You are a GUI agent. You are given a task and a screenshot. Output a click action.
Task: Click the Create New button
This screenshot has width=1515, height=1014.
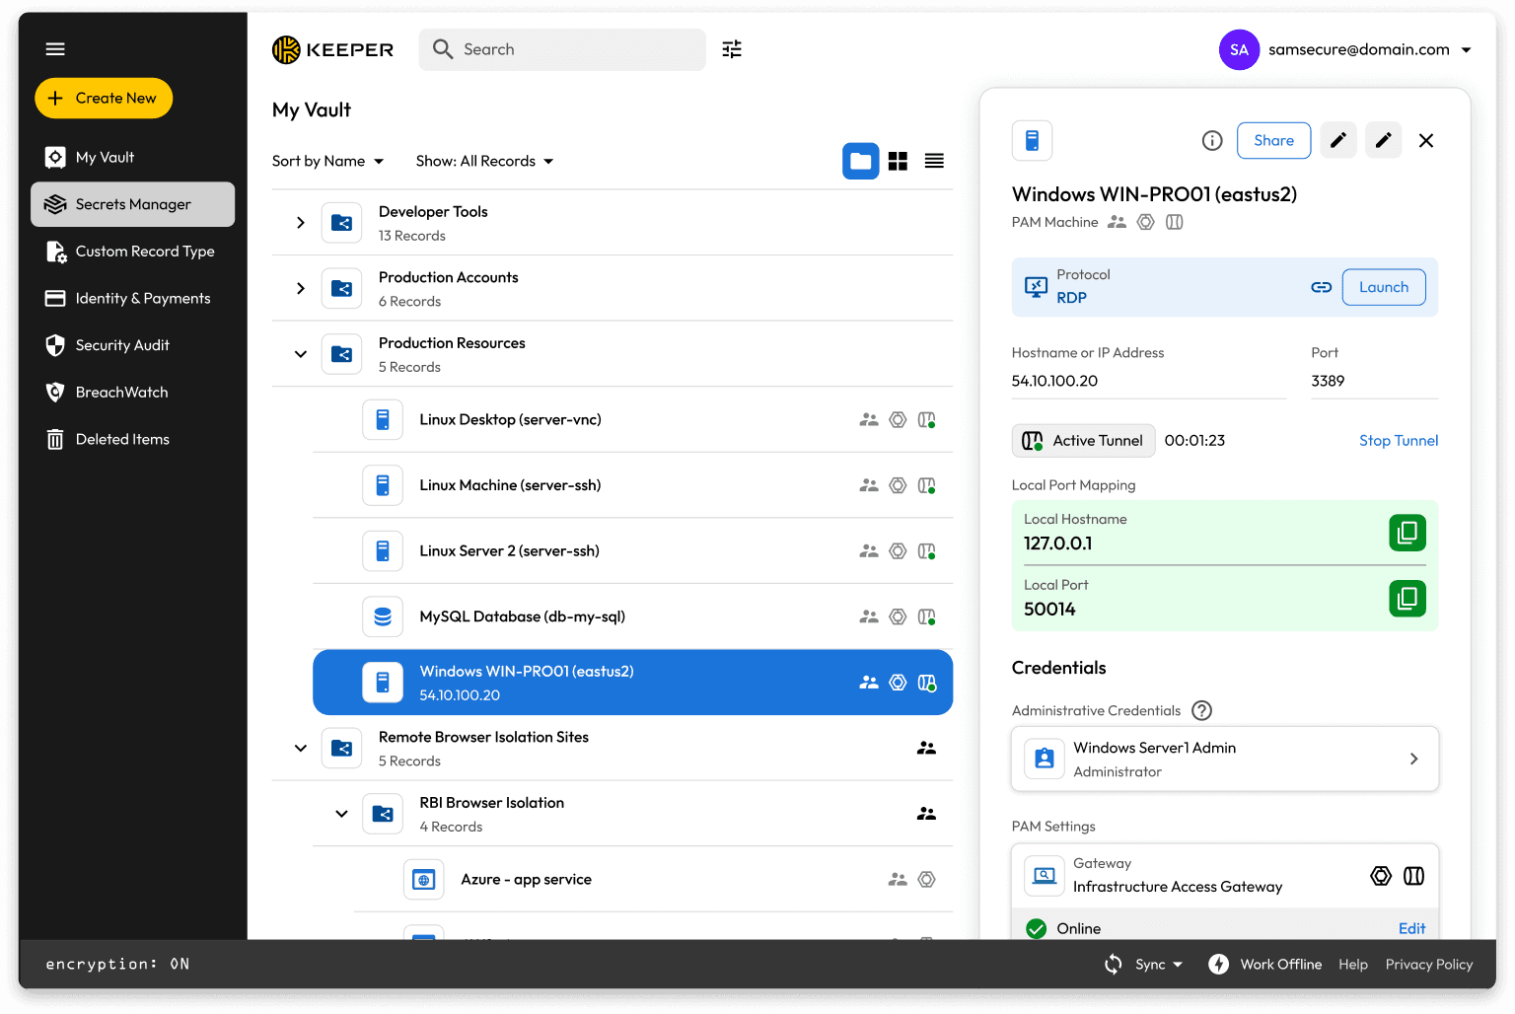point(104,99)
